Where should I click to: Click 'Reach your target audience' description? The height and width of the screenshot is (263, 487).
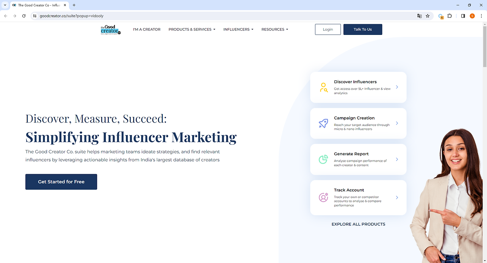point(362,127)
